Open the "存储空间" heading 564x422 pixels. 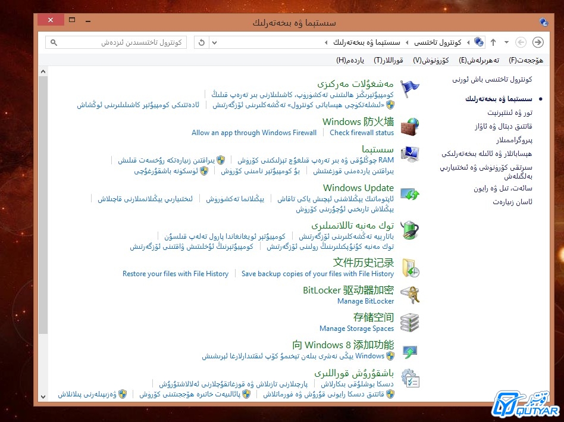(374, 317)
